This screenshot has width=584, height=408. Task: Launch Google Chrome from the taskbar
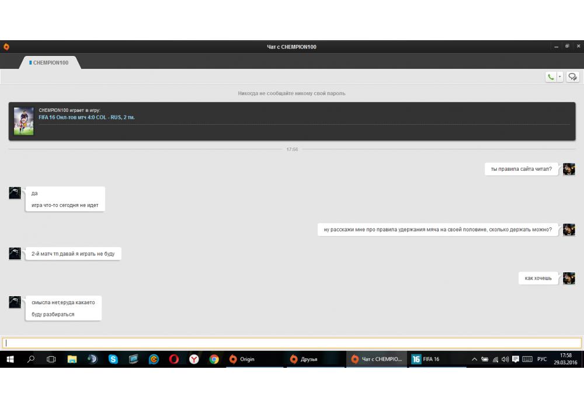[x=214, y=359]
